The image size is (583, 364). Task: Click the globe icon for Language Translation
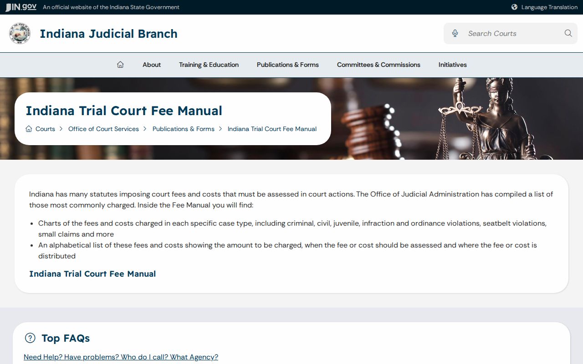click(514, 7)
